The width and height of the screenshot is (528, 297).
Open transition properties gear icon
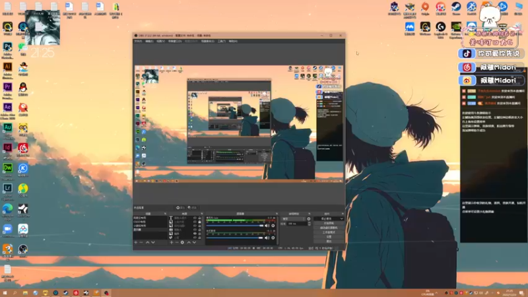pos(309,219)
